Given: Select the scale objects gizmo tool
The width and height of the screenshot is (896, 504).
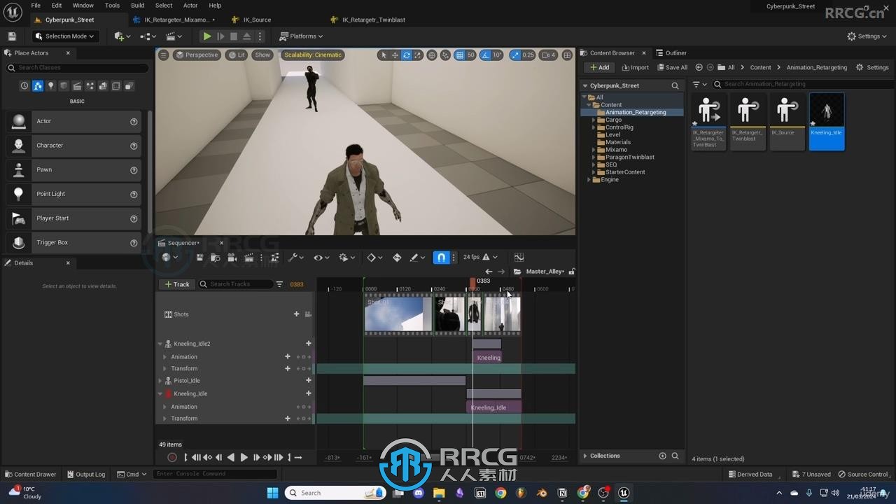Looking at the screenshot, I should [x=418, y=55].
